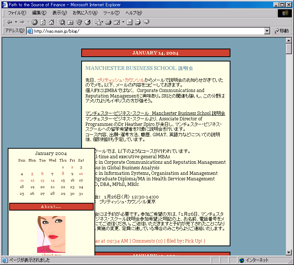Click the Forward arrow toolbar button

point(22,22)
